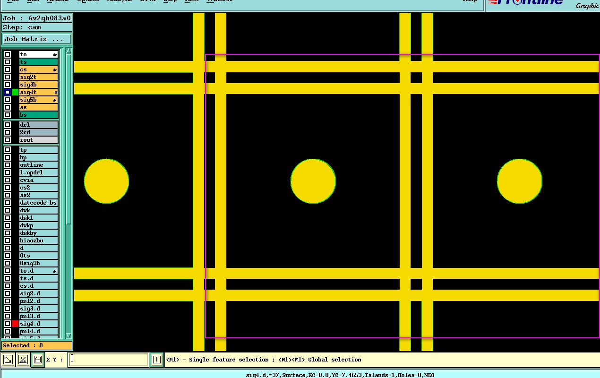Image resolution: width=600 pixels, height=378 pixels.
Task: Enable the drl layer checkbox
Action: (8, 125)
